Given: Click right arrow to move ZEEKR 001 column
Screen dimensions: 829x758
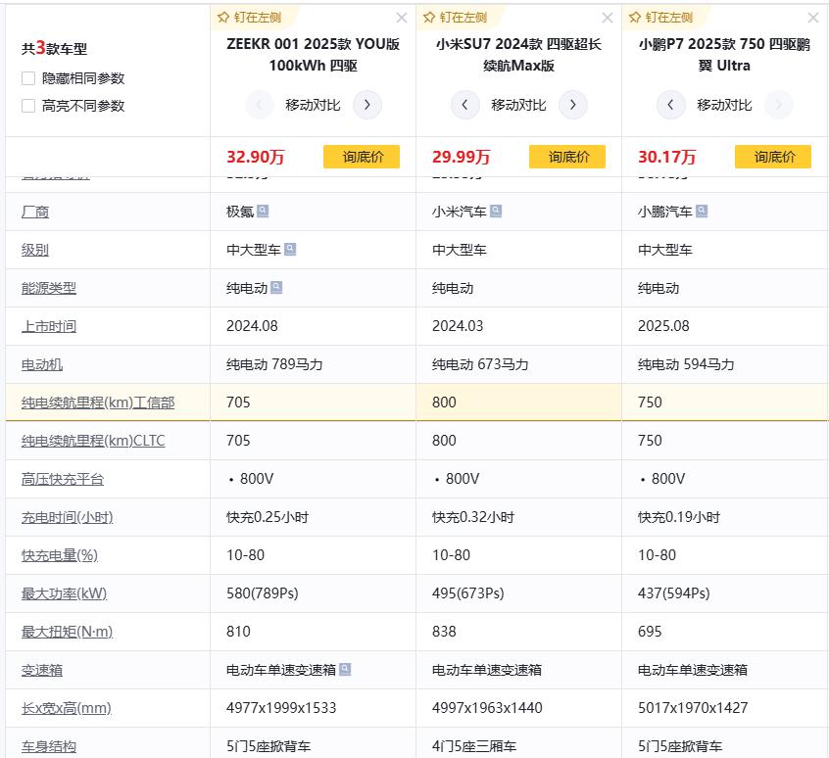Looking at the screenshot, I should 367,105.
